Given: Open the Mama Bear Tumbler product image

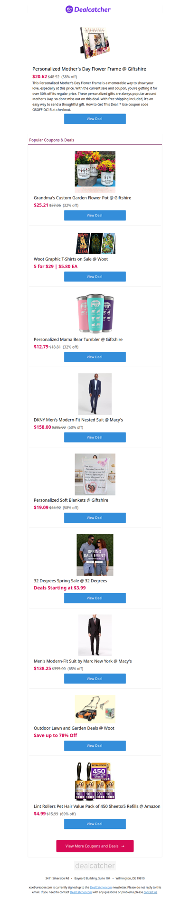Looking at the screenshot, I should 95,313.
